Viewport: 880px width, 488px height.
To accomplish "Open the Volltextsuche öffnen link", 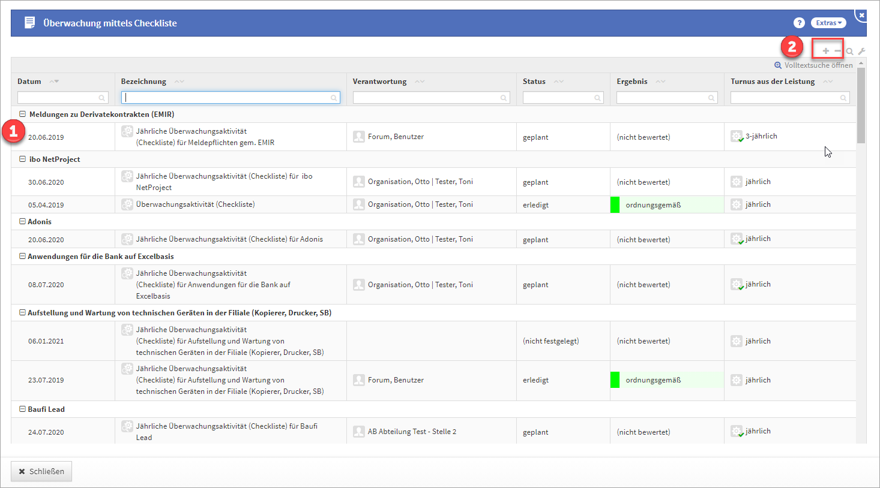I will [813, 65].
